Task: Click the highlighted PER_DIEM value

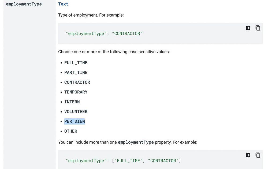Action: point(75,121)
